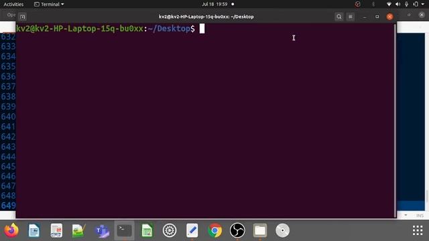Click line number 641 in the editor gutter
The image size is (429, 241).
tap(8, 127)
